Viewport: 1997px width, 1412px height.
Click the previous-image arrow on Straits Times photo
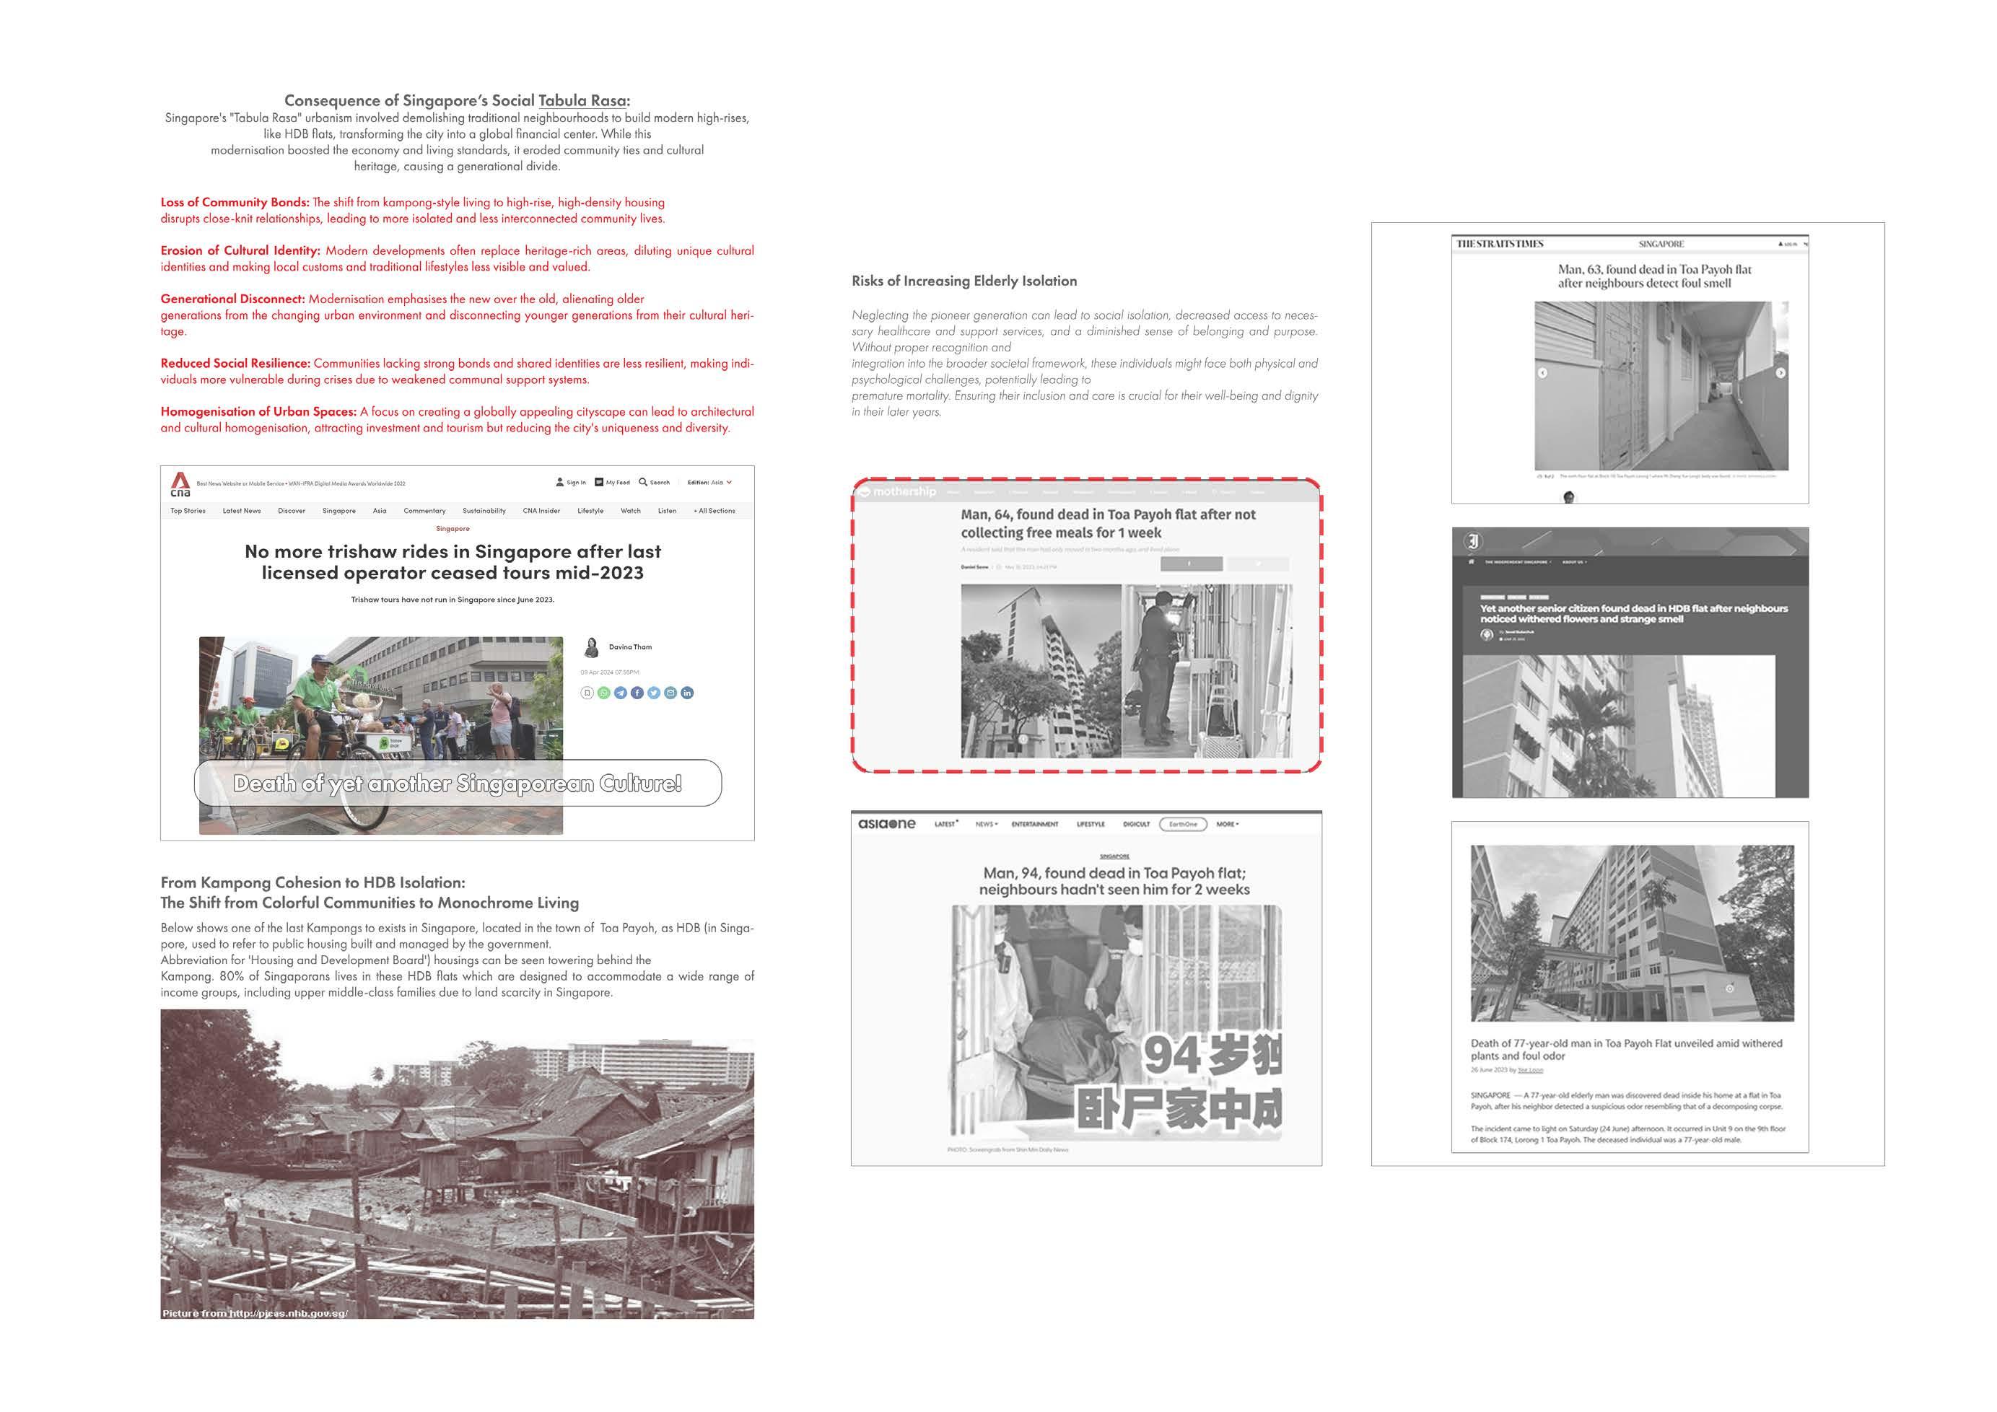(x=1542, y=373)
